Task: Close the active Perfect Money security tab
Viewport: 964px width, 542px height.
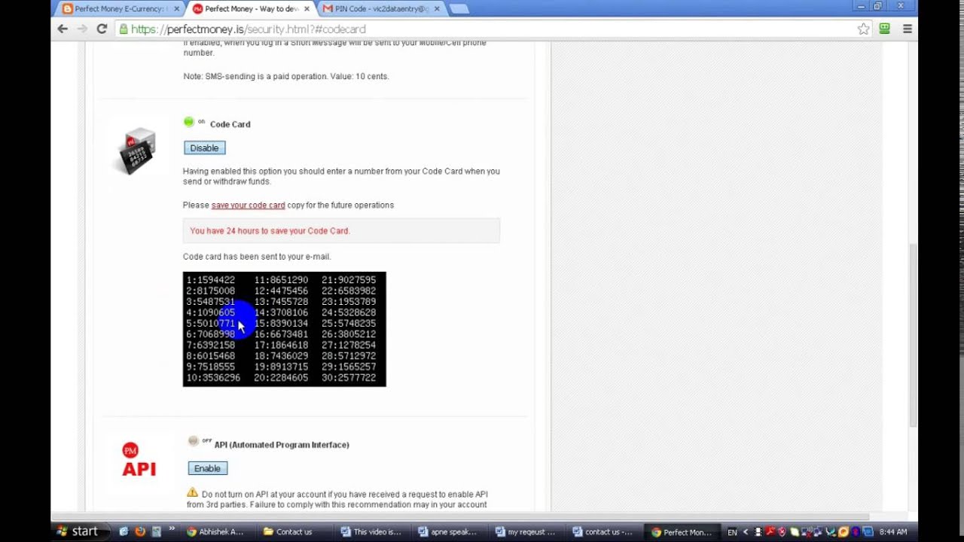Action: 307,9
